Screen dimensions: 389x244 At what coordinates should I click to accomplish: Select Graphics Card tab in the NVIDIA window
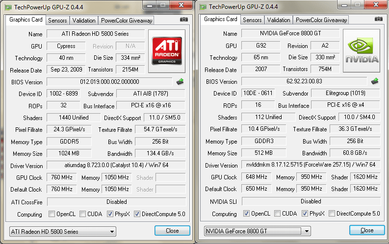pos(221,19)
